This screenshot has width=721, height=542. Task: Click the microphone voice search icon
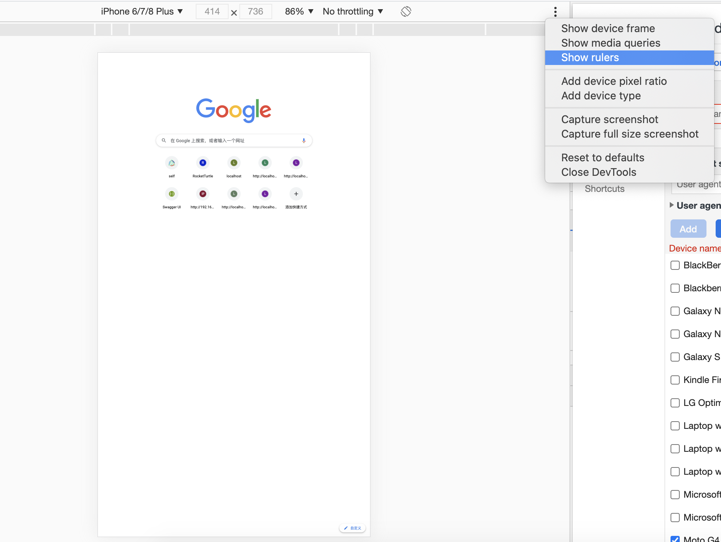(304, 141)
